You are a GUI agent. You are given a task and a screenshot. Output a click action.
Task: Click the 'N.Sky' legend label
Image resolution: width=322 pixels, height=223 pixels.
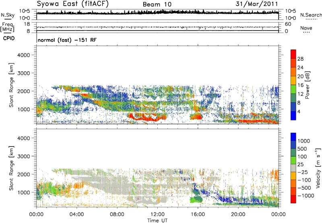coord(8,15)
